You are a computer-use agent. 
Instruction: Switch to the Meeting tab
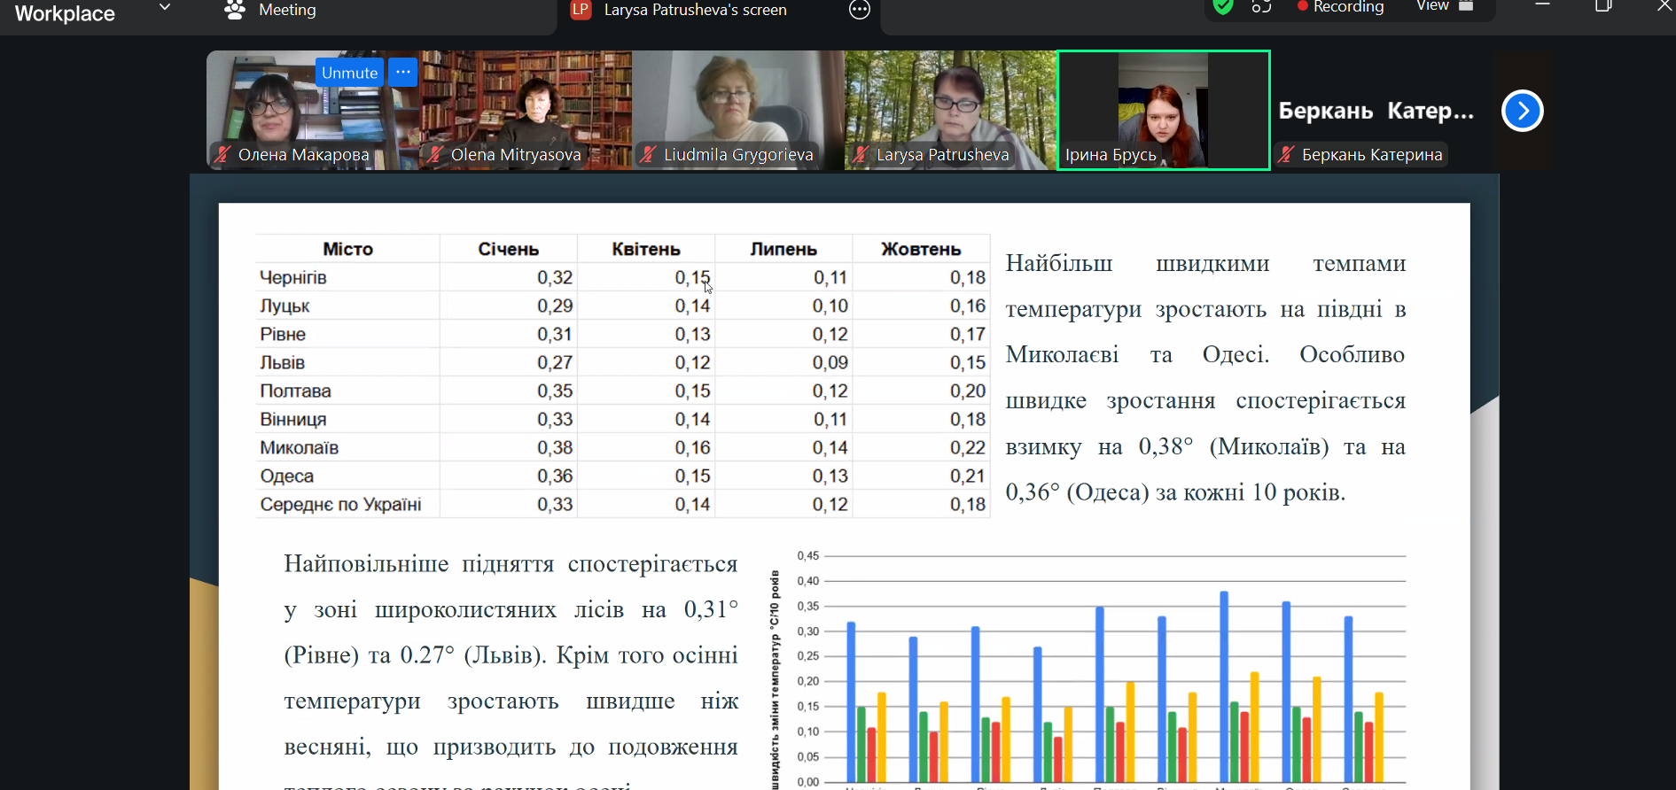click(x=286, y=11)
